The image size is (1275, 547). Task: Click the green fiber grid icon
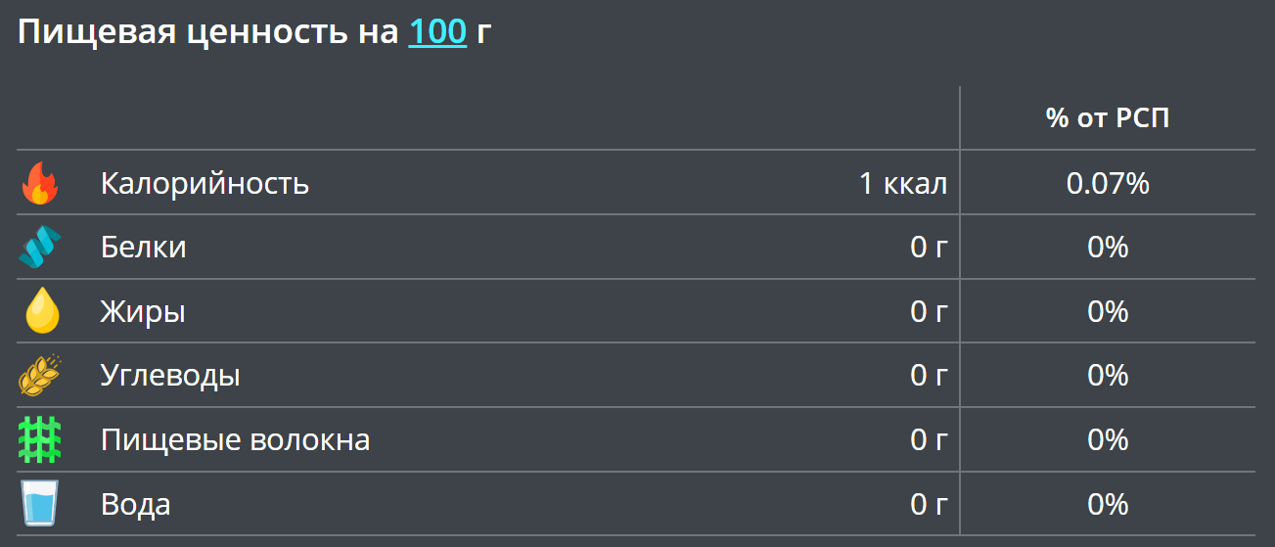click(x=40, y=440)
